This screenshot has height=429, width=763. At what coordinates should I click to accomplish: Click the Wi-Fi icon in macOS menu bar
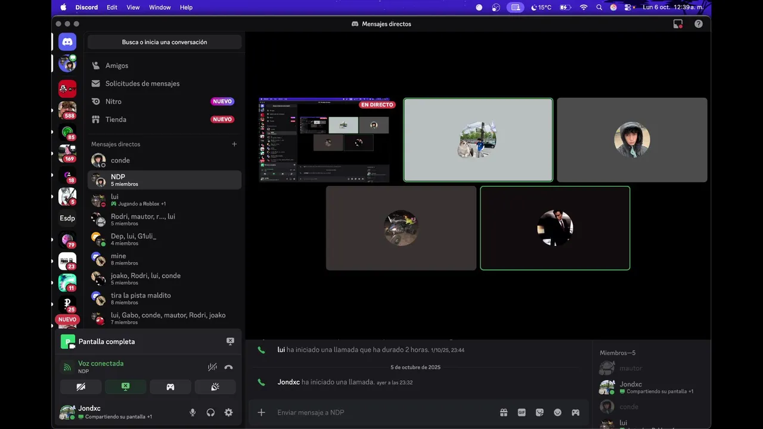click(x=584, y=7)
